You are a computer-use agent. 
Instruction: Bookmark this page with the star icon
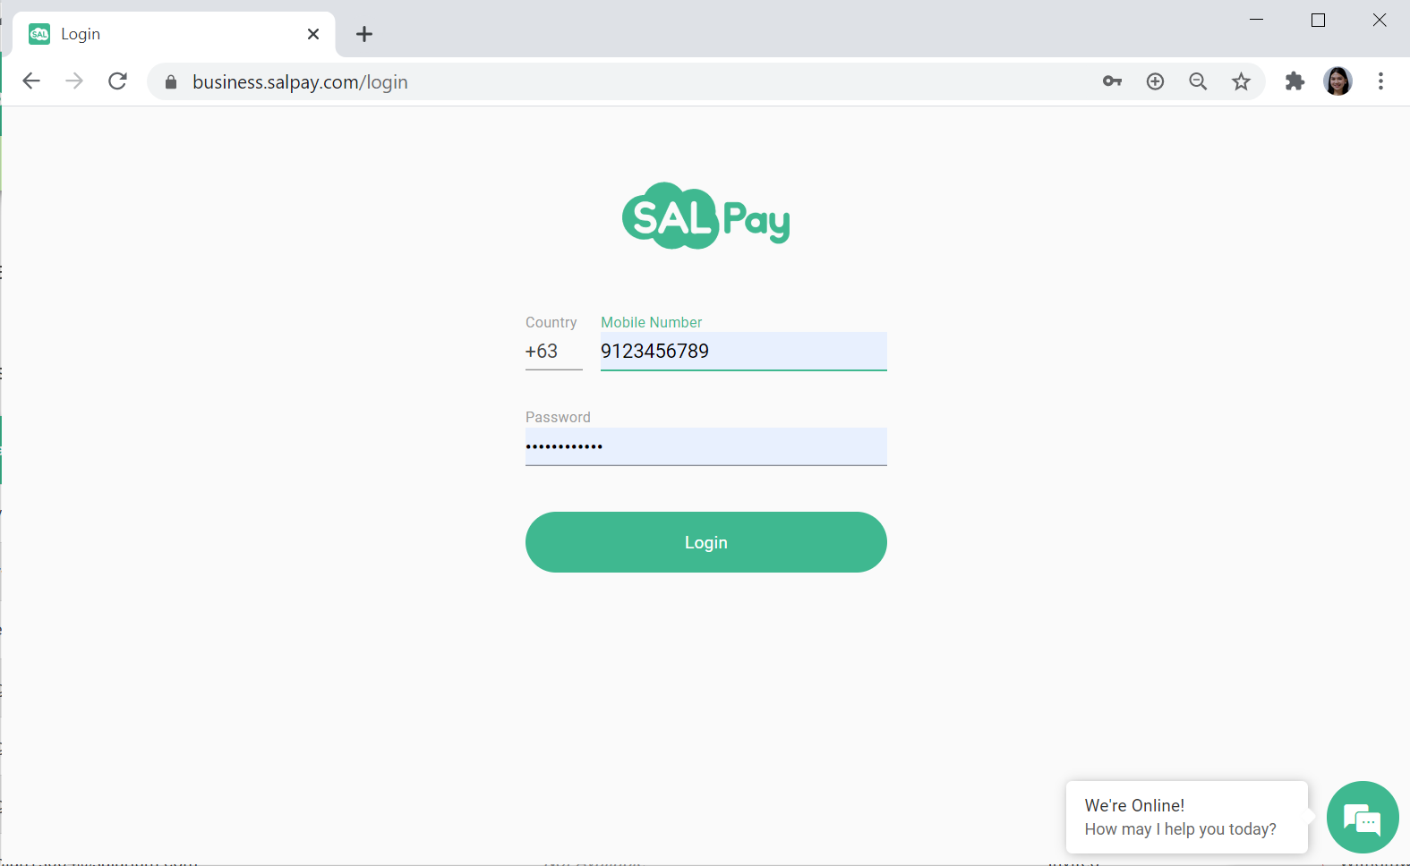click(x=1241, y=81)
